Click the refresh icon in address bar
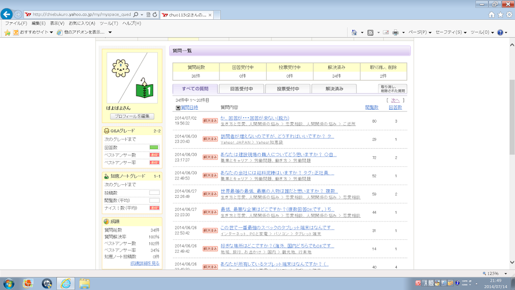515x290 pixels. 155,15
